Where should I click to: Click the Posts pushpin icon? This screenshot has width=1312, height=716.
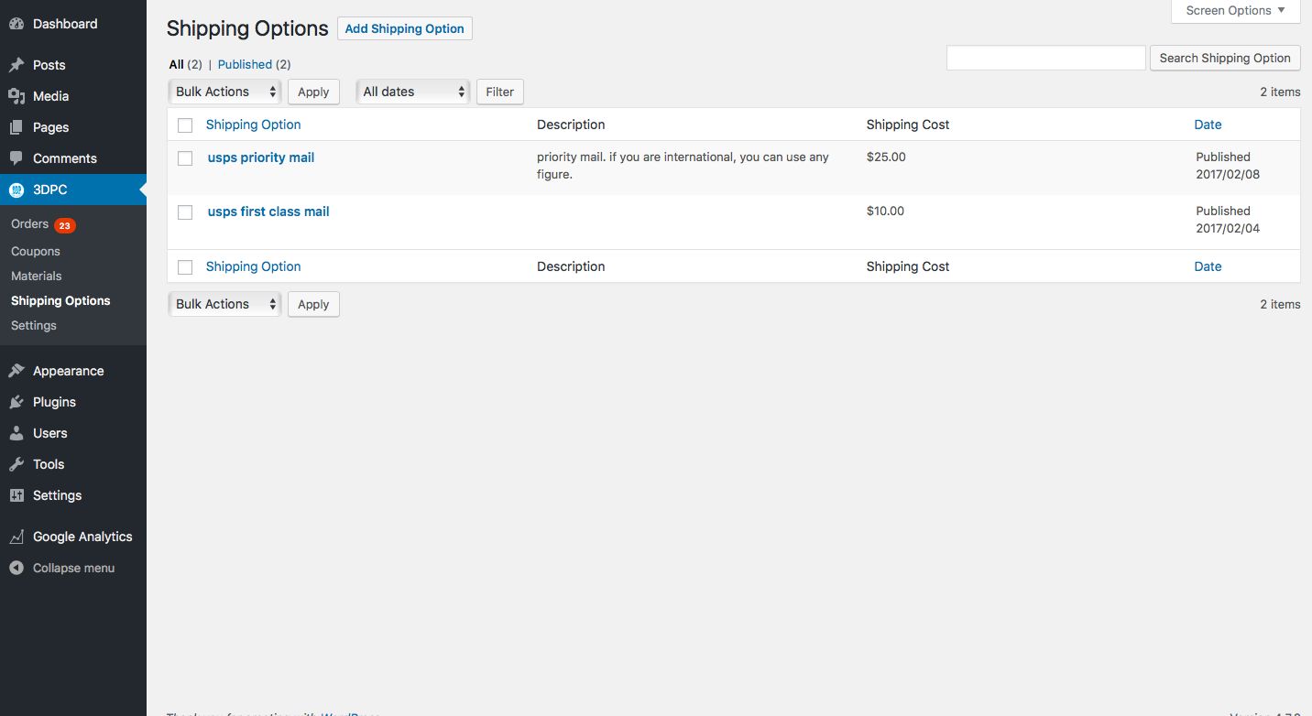click(x=16, y=65)
